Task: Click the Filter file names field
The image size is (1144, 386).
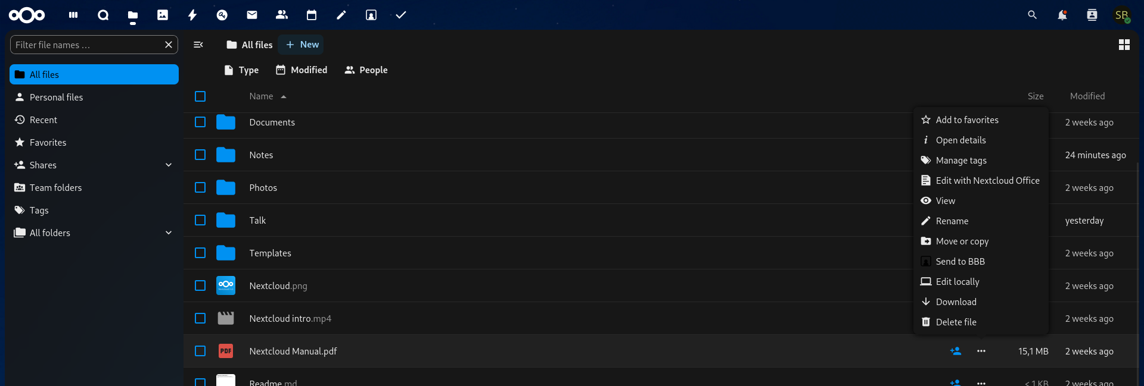Action: (87, 45)
